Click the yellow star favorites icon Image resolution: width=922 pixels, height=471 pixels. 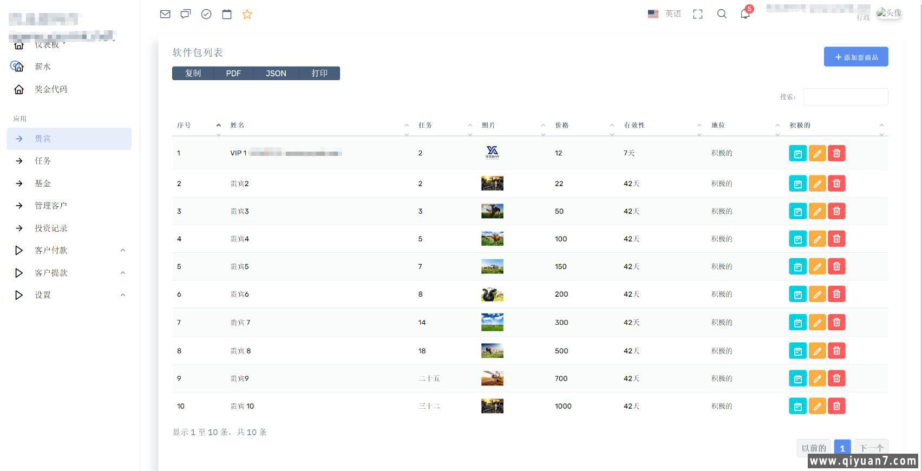point(247,14)
